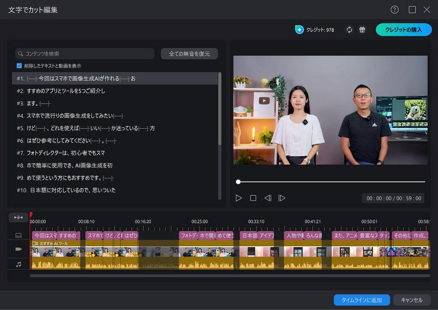
Task: Select the trim tool in the timeline sidebar
Action: [18, 217]
